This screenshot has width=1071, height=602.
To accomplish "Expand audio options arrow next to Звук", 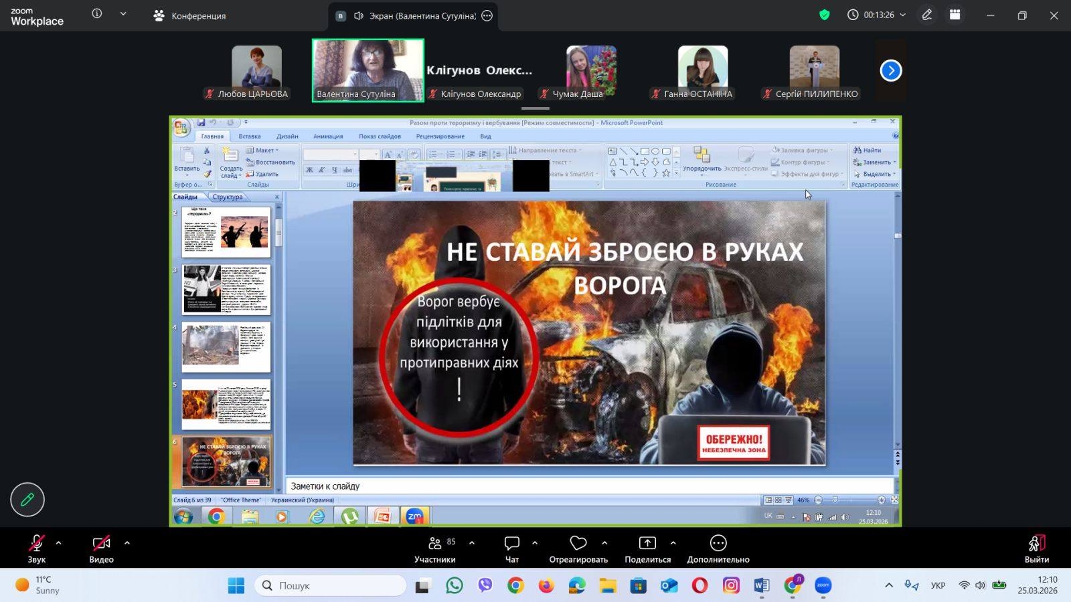I will coord(59,543).
